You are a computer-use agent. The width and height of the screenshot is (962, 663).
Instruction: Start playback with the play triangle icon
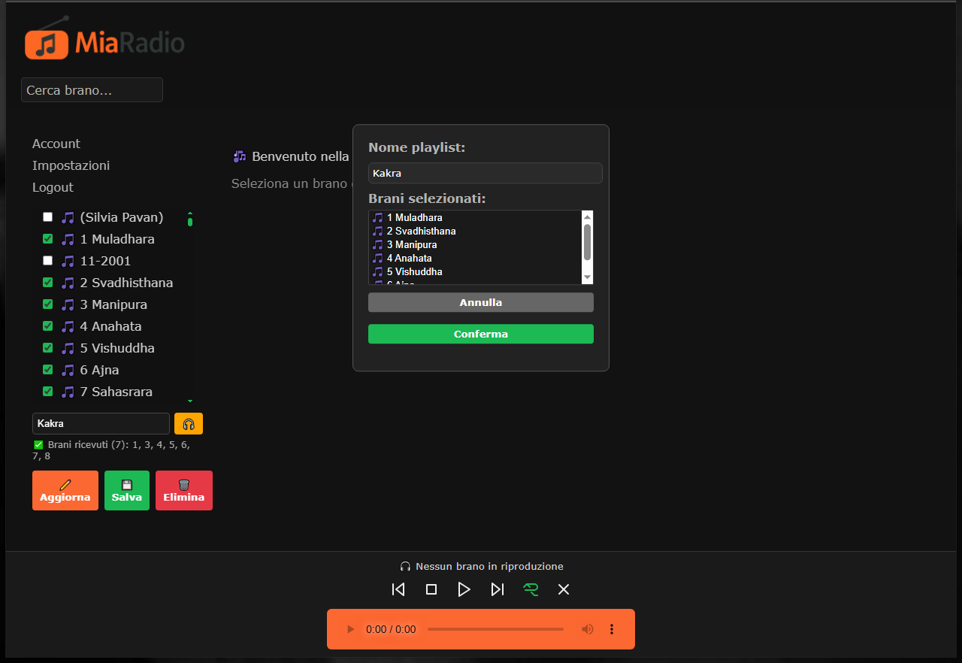[x=464, y=589]
